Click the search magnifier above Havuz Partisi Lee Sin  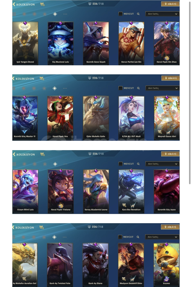pos(138,14)
